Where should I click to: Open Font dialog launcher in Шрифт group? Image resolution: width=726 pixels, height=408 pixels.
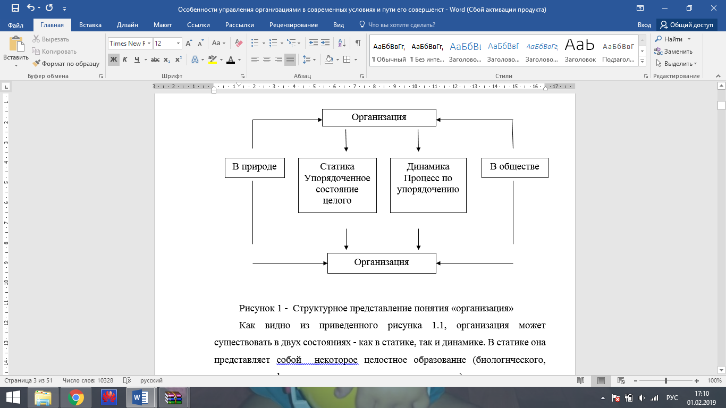coord(243,76)
